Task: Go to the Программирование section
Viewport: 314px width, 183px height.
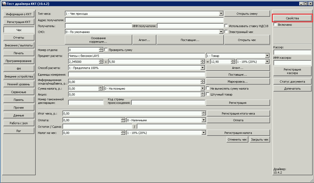Action: pos(19,61)
